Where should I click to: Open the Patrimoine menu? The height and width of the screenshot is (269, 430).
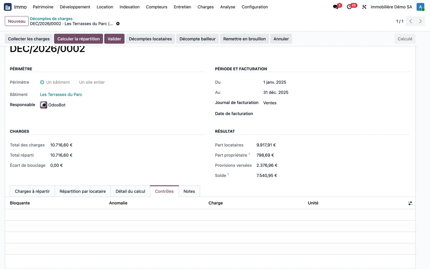coord(43,7)
